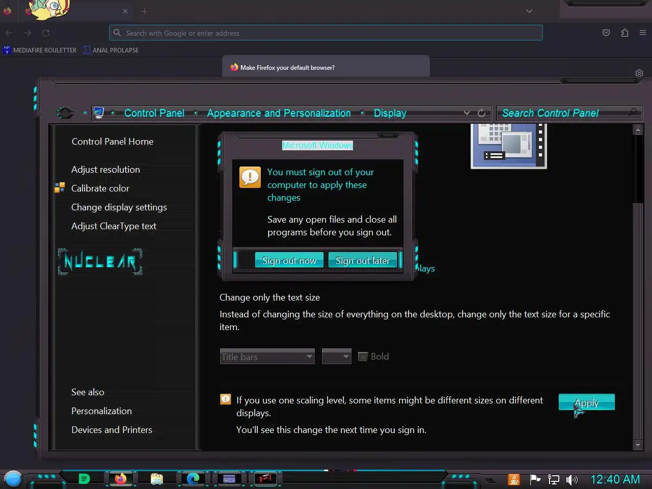The image size is (652, 489).
Task: Click the Control Panel scrollbar down arrow
Action: [638, 445]
